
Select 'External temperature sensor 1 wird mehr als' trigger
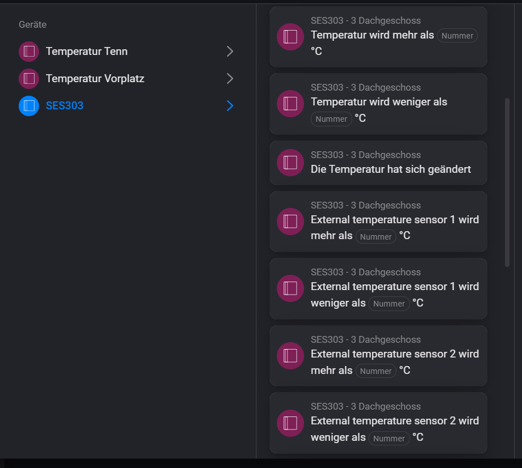coord(378,222)
